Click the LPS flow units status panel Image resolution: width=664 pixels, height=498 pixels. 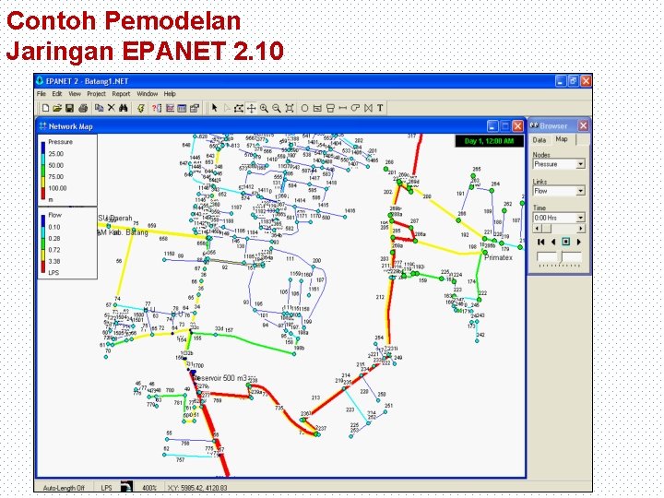point(106,488)
